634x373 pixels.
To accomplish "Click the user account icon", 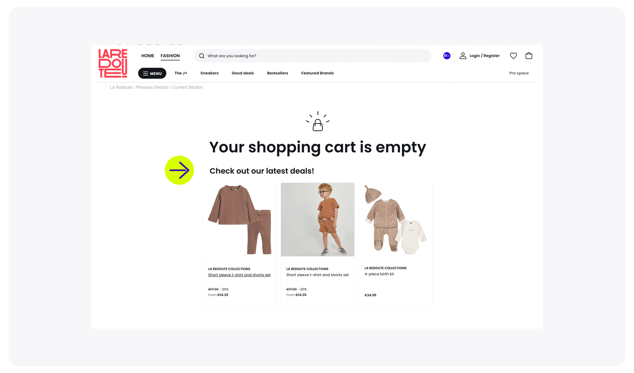I will tap(463, 56).
